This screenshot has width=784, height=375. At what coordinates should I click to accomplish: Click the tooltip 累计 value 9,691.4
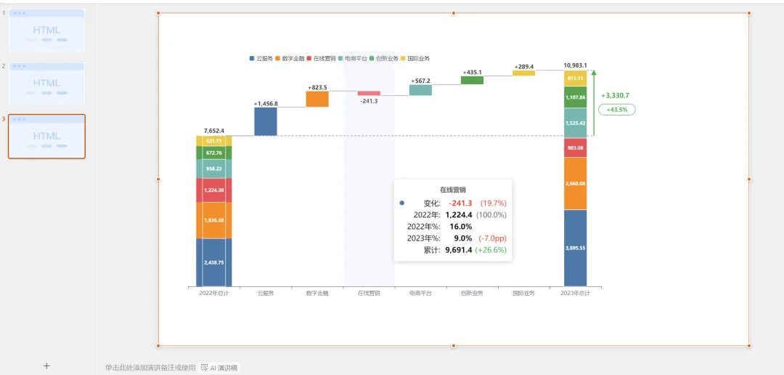(x=459, y=250)
